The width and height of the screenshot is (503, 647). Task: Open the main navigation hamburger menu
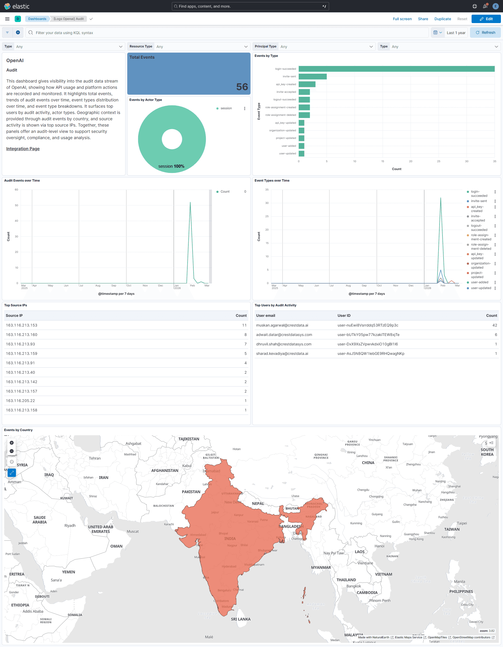[7, 19]
